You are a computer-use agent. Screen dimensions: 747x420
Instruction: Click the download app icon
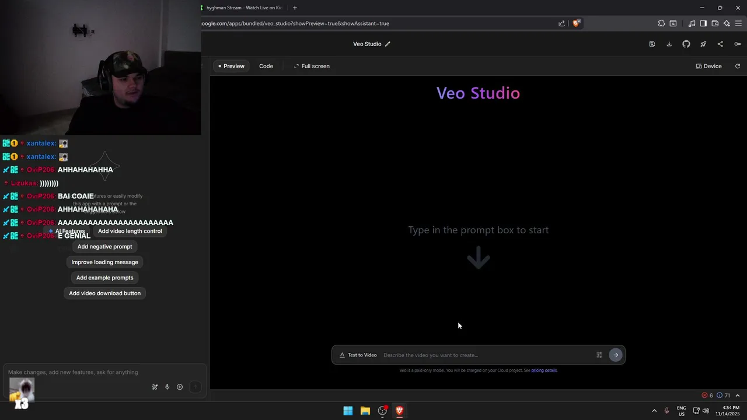(669, 44)
